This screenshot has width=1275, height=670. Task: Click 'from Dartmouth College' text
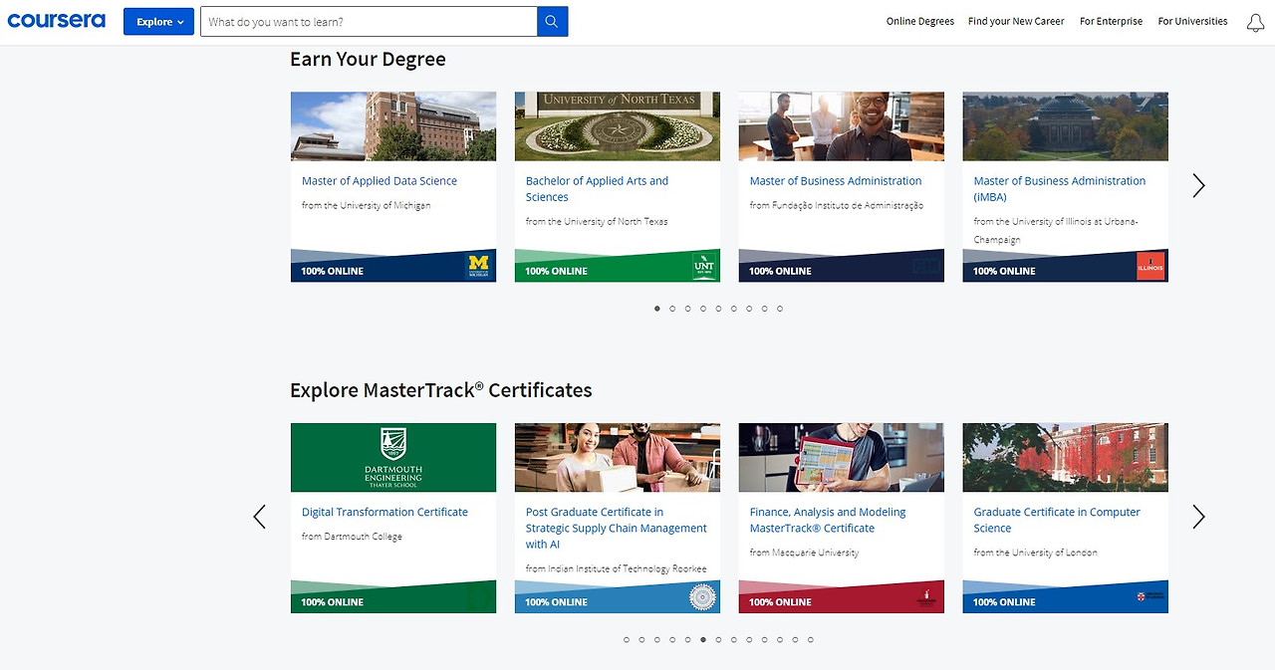click(x=352, y=537)
